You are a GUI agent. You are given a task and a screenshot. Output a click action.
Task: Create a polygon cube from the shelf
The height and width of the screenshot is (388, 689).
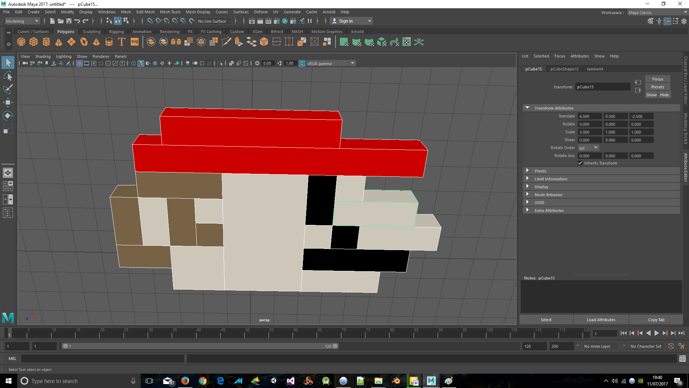34,42
